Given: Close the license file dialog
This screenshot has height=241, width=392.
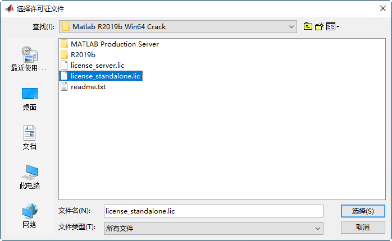Looking at the screenshot, I should pos(383,8).
